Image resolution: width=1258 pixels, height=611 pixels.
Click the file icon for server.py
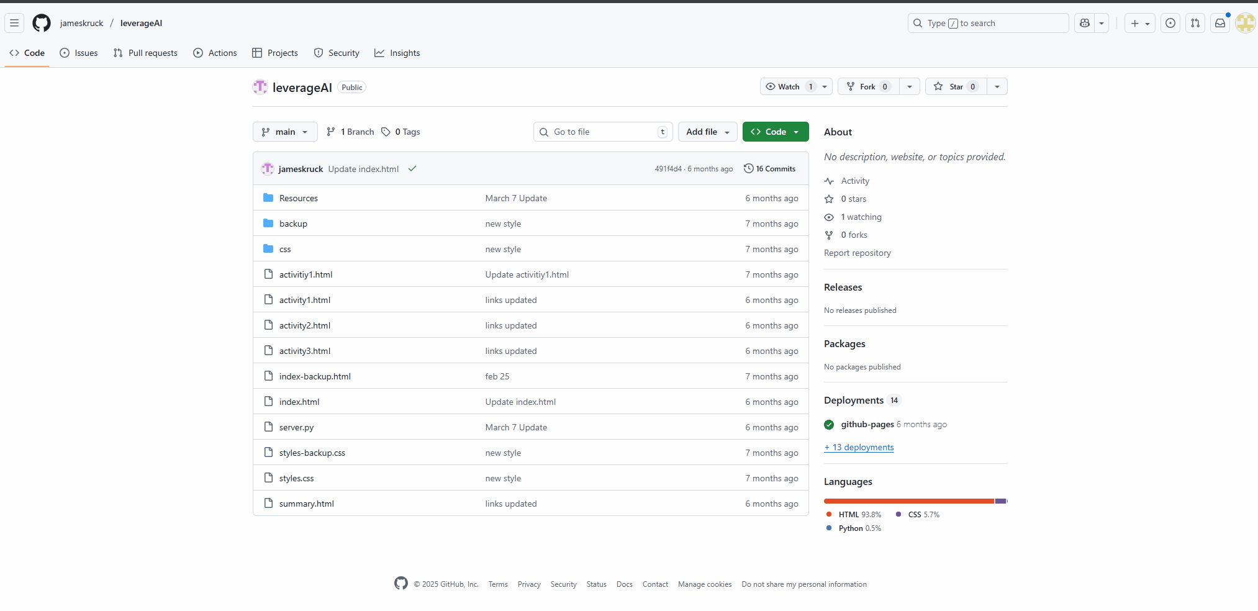pyautogui.click(x=268, y=427)
